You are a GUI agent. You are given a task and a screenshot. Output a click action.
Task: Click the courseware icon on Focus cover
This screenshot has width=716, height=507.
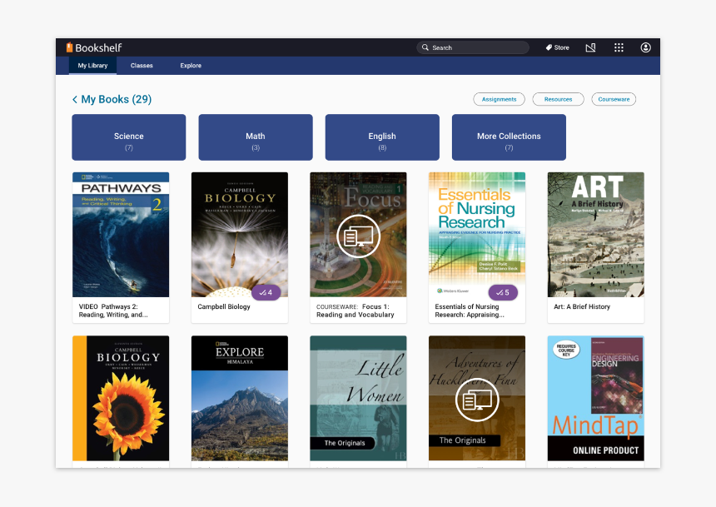tap(359, 236)
